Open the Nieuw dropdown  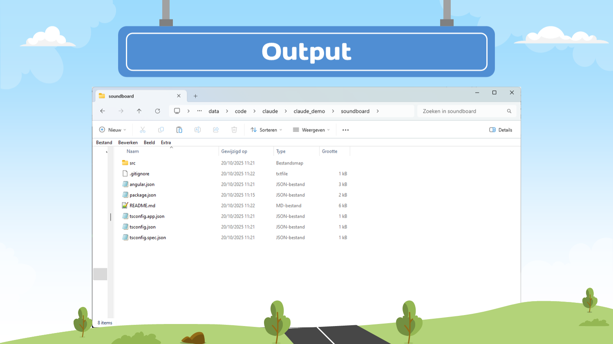(x=113, y=130)
